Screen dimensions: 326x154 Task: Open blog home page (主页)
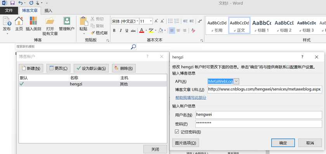click(x=19, y=24)
